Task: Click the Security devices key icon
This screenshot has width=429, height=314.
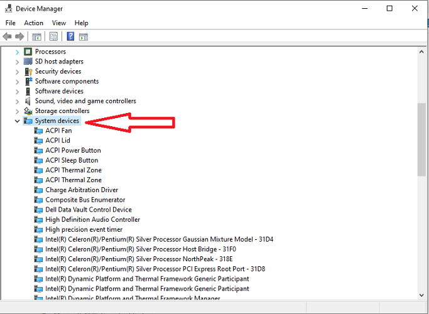Action: [28, 72]
